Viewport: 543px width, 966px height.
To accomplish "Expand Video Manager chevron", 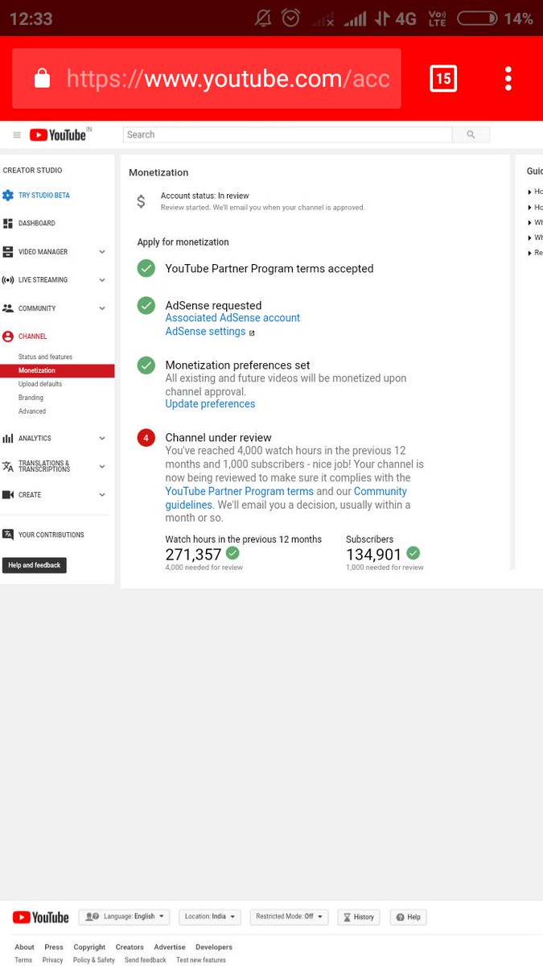I will (102, 252).
